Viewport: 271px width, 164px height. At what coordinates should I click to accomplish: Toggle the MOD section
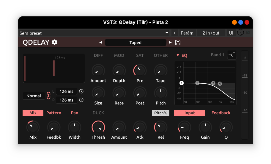click(x=119, y=55)
